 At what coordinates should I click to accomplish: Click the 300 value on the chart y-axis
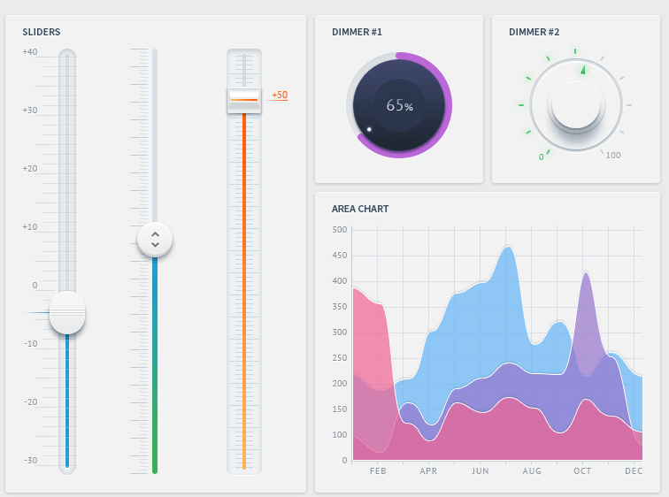coord(340,332)
